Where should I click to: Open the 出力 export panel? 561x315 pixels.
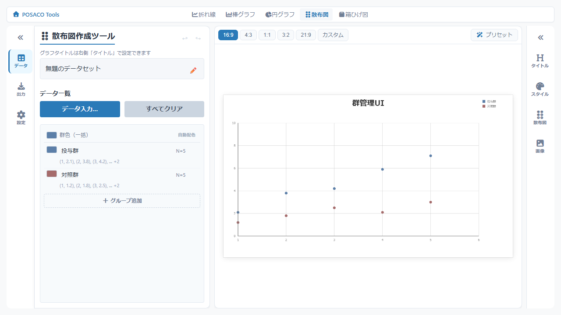21,89
